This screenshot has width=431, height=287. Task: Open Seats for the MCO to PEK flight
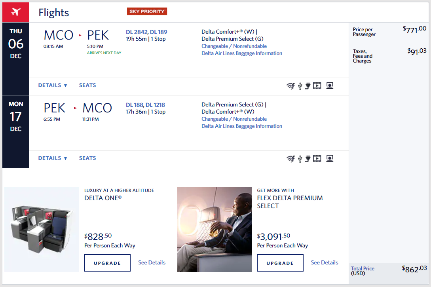coord(87,85)
